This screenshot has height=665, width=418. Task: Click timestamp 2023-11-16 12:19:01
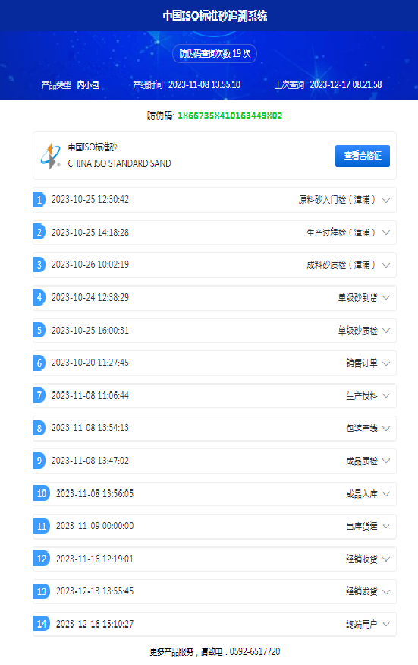pos(95,559)
